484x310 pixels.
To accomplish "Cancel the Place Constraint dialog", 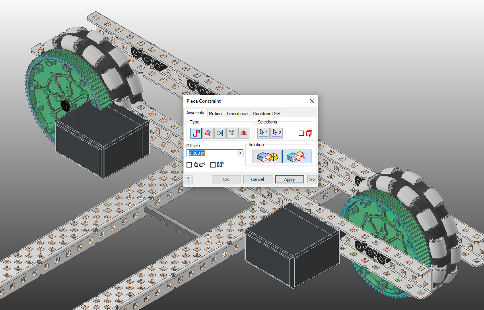I will [258, 179].
